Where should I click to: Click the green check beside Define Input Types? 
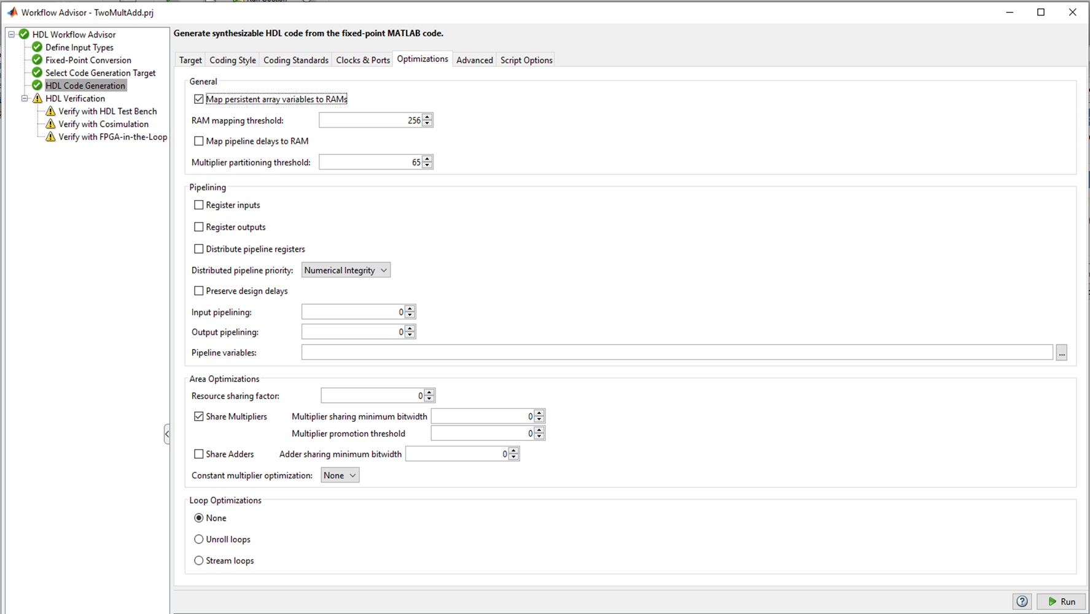(37, 47)
